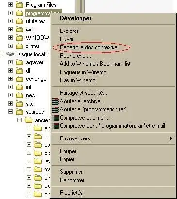177x199 pixels.
Task: Open Partage et sécurité... entry
Action: (x=113, y=93)
